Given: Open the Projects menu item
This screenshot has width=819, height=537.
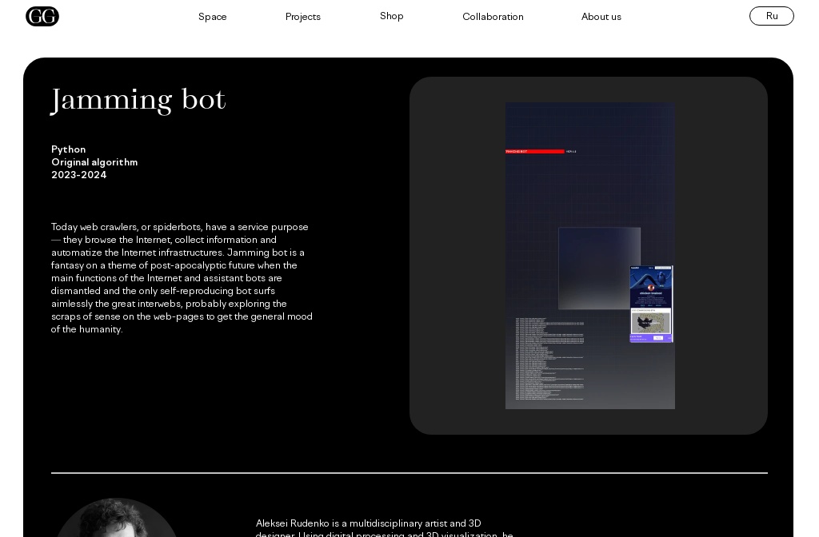Looking at the screenshot, I should click(x=302, y=17).
